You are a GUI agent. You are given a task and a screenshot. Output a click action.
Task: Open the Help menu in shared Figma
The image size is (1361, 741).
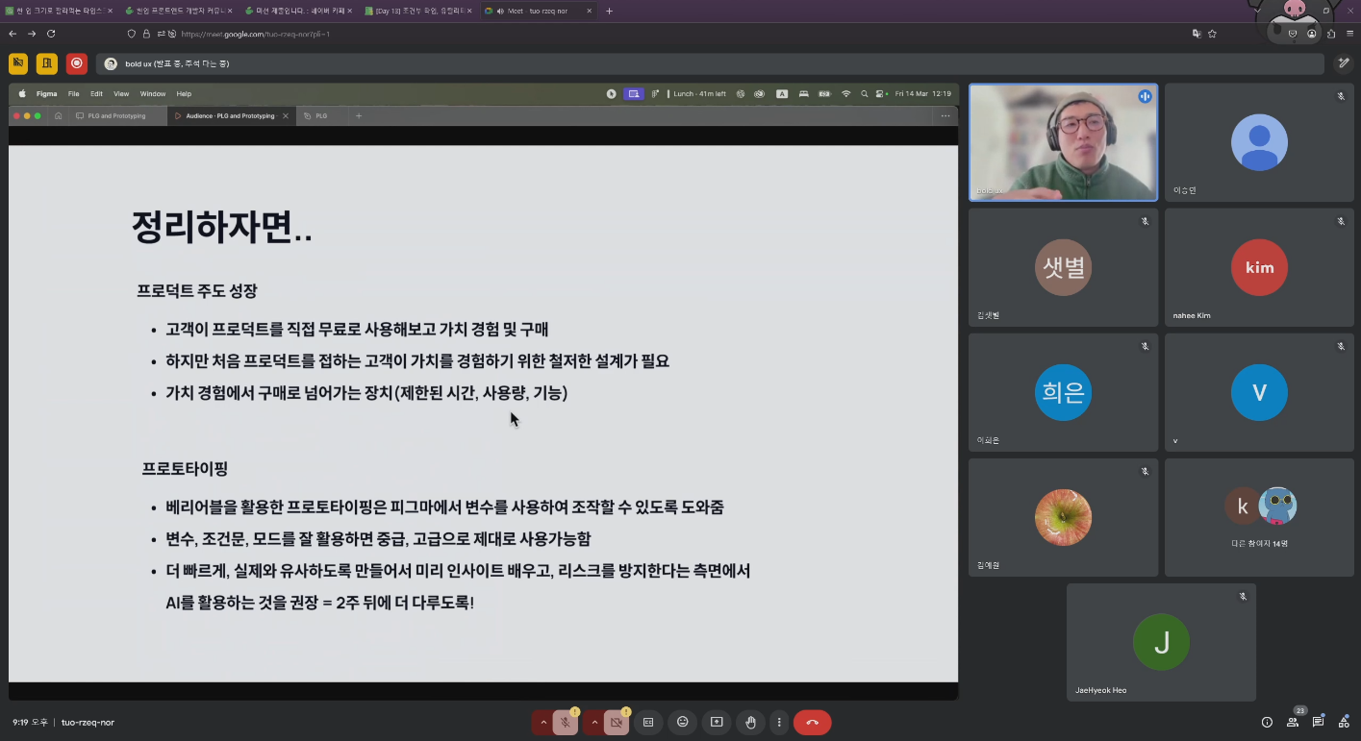tap(184, 93)
